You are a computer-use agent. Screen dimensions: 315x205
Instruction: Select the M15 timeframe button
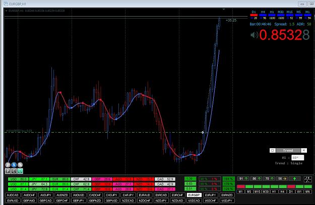tap(258, 191)
